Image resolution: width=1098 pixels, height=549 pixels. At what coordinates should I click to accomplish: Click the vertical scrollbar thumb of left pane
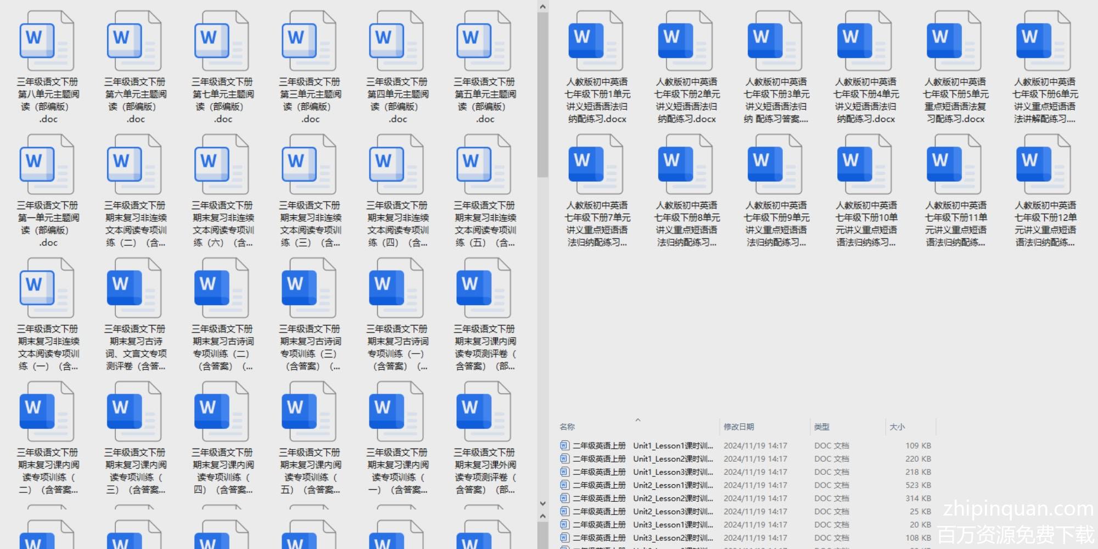(x=542, y=93)
